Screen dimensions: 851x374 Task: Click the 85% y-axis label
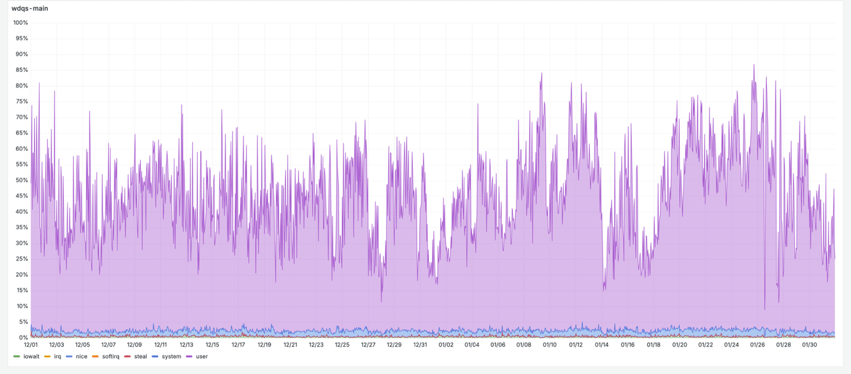22,70
